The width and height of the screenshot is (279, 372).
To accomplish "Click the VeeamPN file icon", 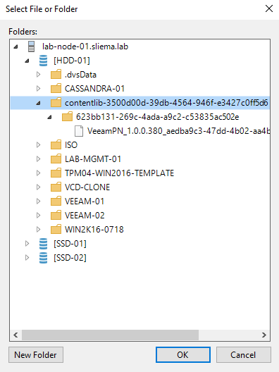I will click(x=79, y=131).
